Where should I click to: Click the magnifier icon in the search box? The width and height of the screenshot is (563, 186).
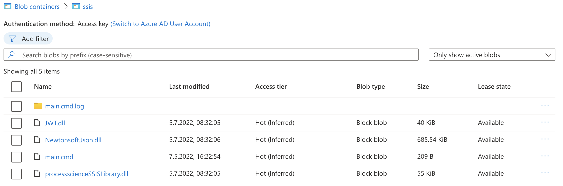point(11,55)
